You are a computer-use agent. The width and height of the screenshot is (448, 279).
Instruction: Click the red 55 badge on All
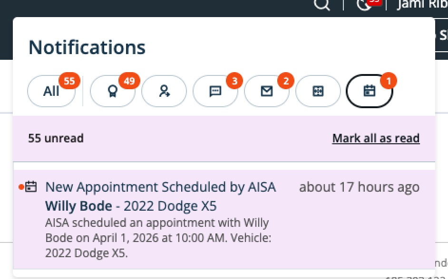[x=69, y=81]
